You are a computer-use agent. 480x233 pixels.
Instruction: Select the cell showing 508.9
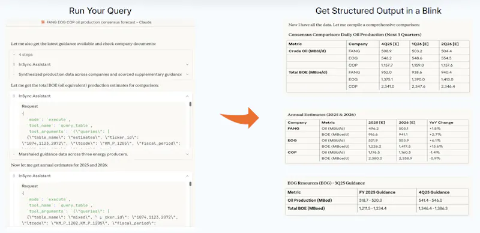click(x=394, y=51)
